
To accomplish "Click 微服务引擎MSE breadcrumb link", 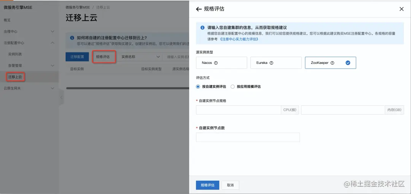I will pos(78,7).
